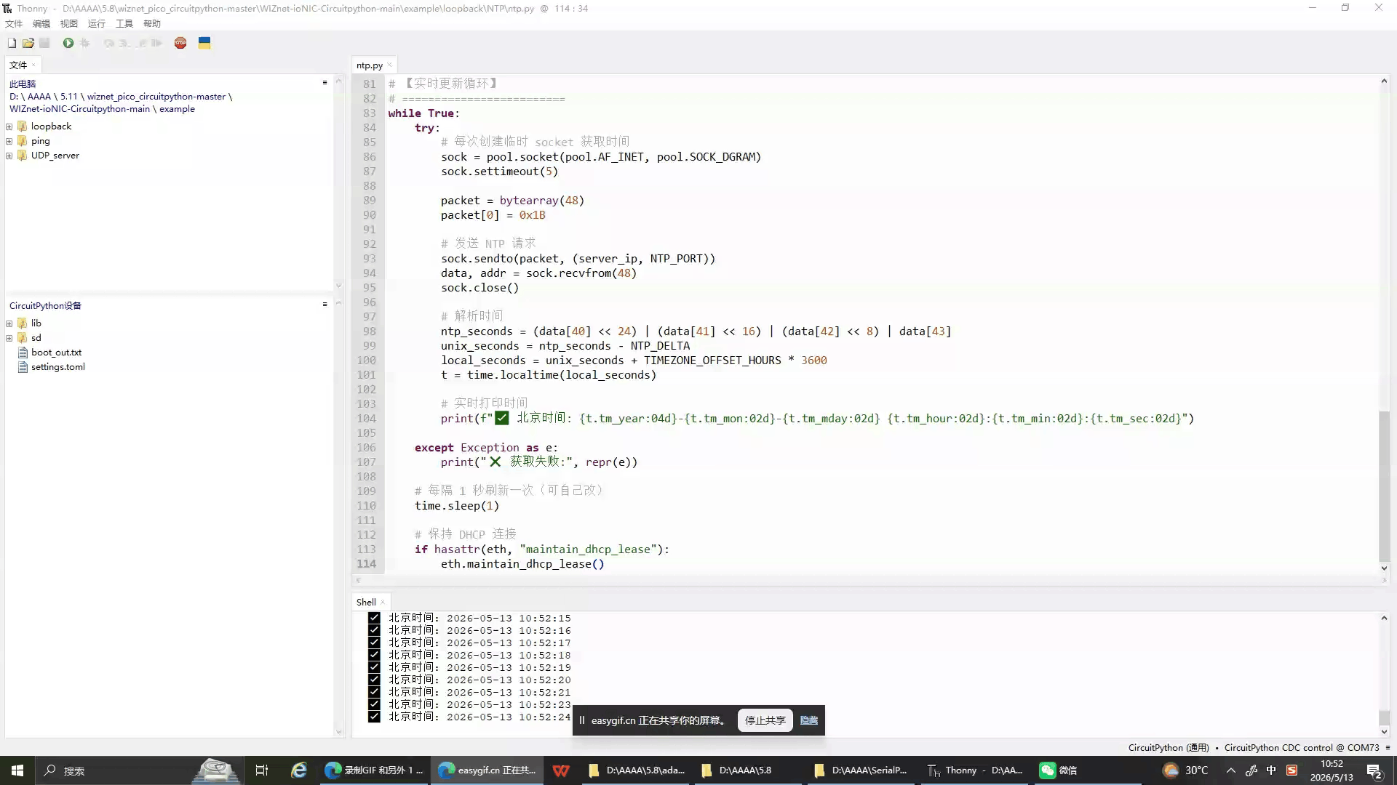The image size is (1397, 785).
Task: Show hidden system tray icons
Action: click(1231, 770)
